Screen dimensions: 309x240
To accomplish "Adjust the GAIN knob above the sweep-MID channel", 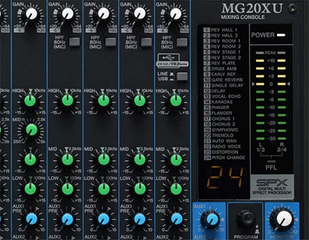I will coord(31,14).
